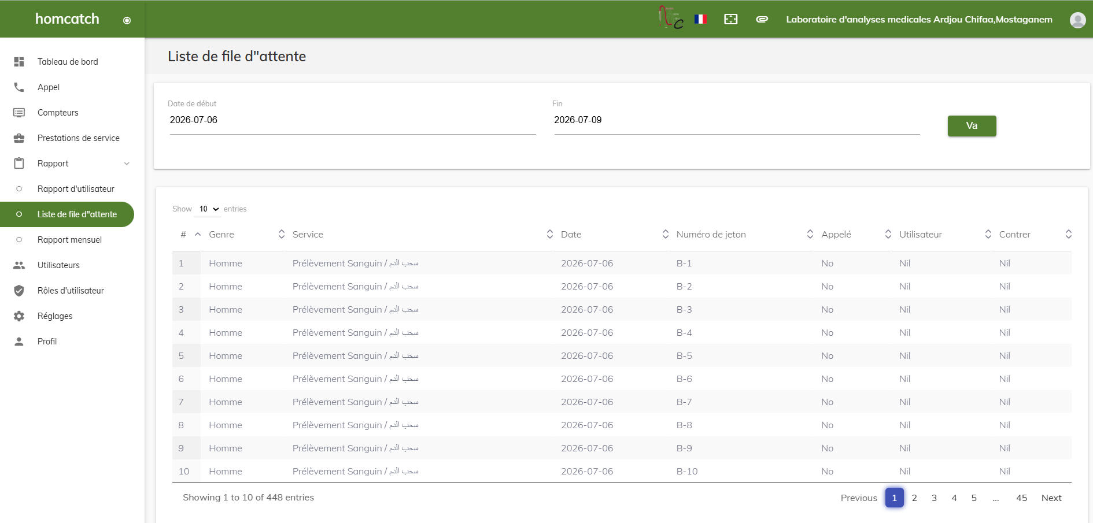Click the homcatch brand logo
The image size is (1093, 523).
coord(67,19)
